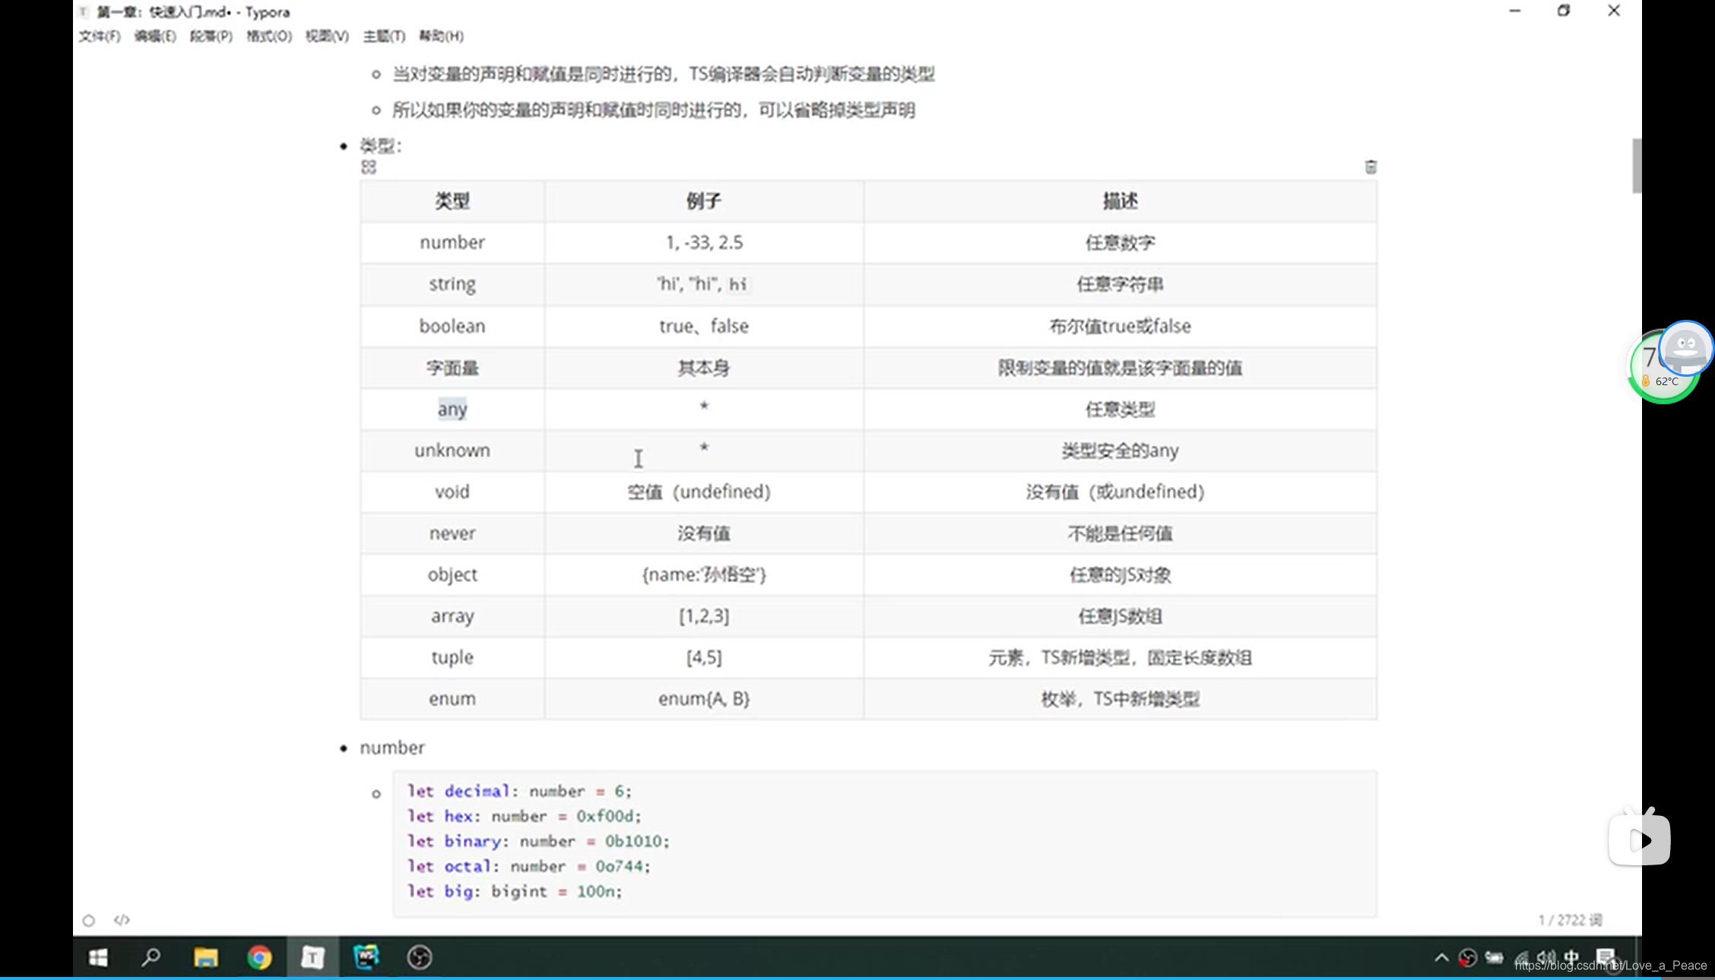
Task: Open the 段落(P) paragraph menu
Action: (x=211, y=36)
